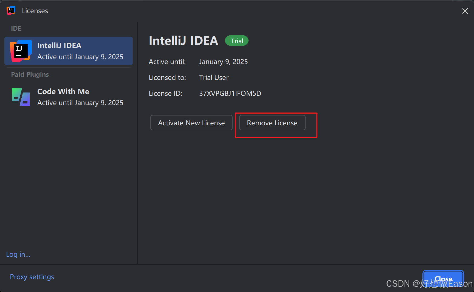
Task: Click the 'IDE' section header
Action: click(16, 28)
